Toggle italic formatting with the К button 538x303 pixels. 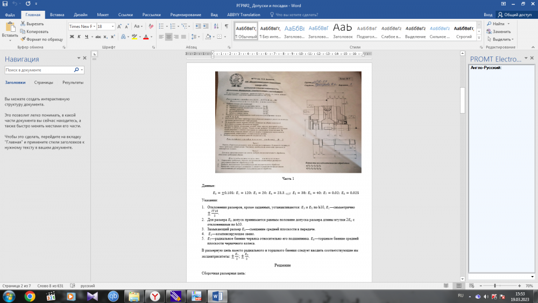coord(79,37)
